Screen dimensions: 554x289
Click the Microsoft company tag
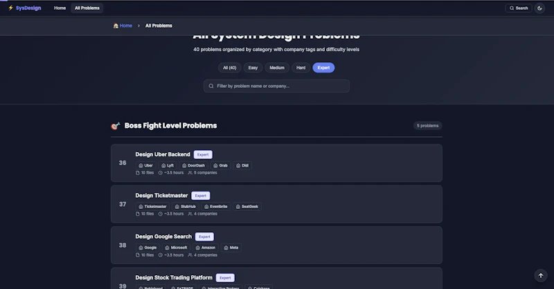[176, 248]
